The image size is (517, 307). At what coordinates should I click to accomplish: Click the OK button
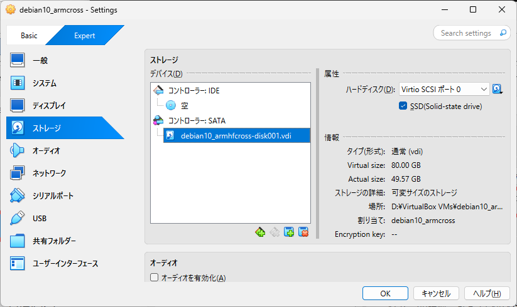(385, 293)
